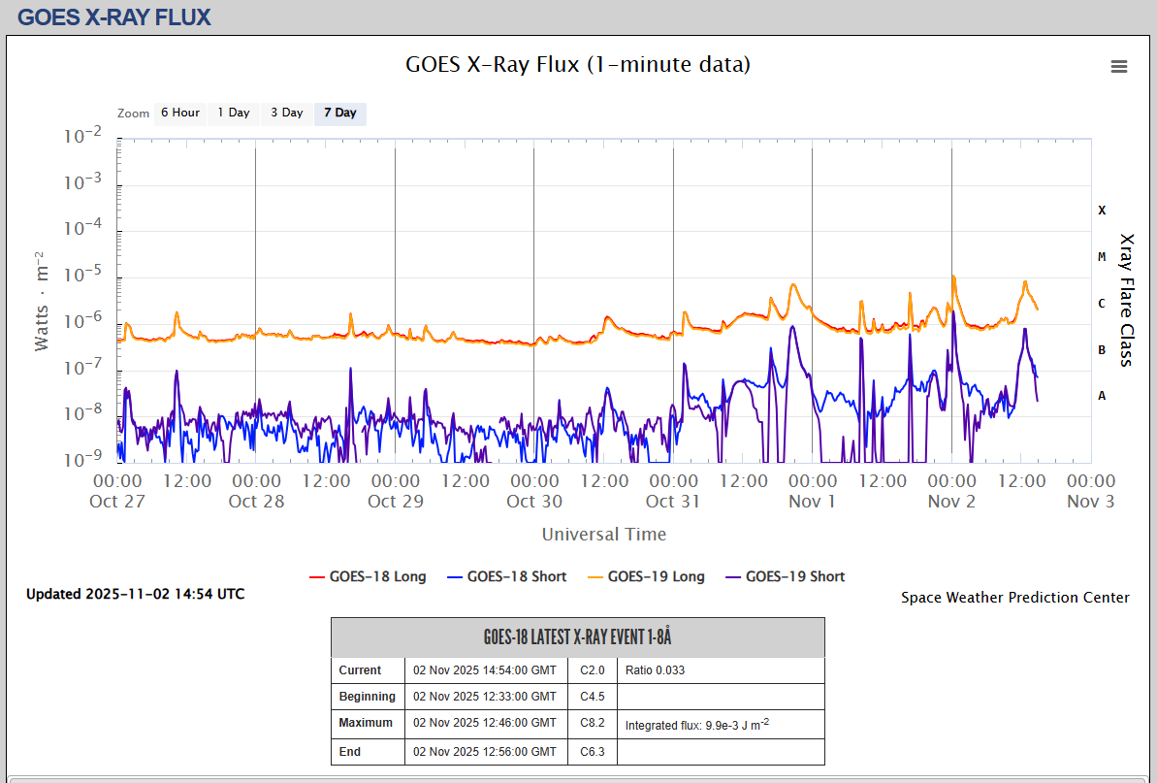Screen dimensions: 1157x783
Task: Click the Current row C2.0 value
Action: pos(593,670)
